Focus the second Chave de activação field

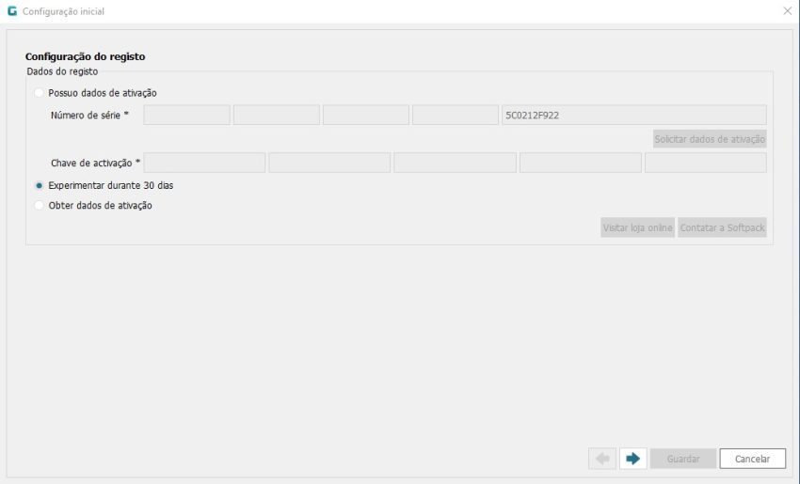coord(329,164)
